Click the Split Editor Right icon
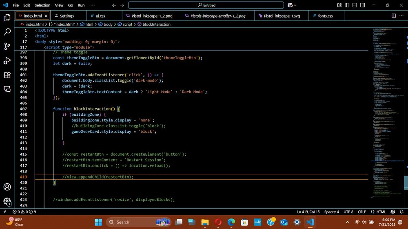 394,16
